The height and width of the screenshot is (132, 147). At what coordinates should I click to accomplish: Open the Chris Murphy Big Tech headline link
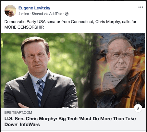click(70, 122)
